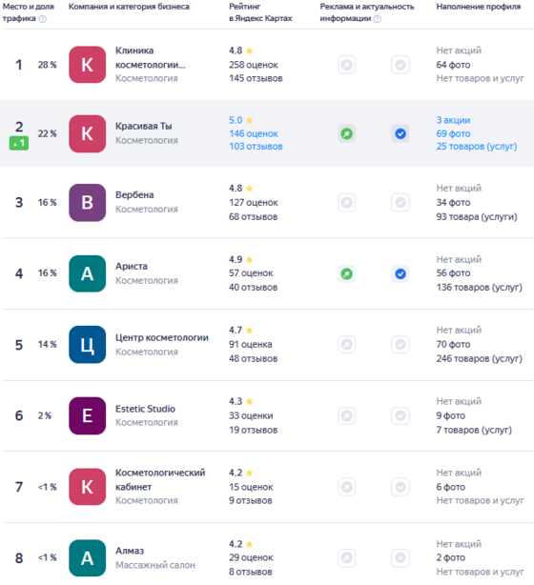Viewport: 534px width, 585px height.
Task: Click the '258 оценок' rating count
Action: tap(254, 65)
